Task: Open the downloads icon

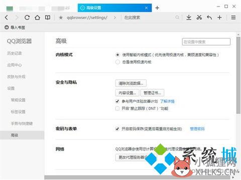Action: tap(189, 17)
